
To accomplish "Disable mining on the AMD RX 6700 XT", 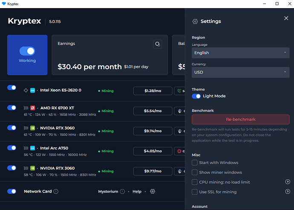I will click(12, 108).
